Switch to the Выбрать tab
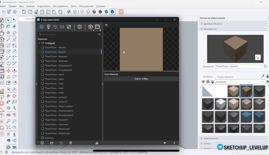Screen dimensions: 269x155 tap(208, 77)
